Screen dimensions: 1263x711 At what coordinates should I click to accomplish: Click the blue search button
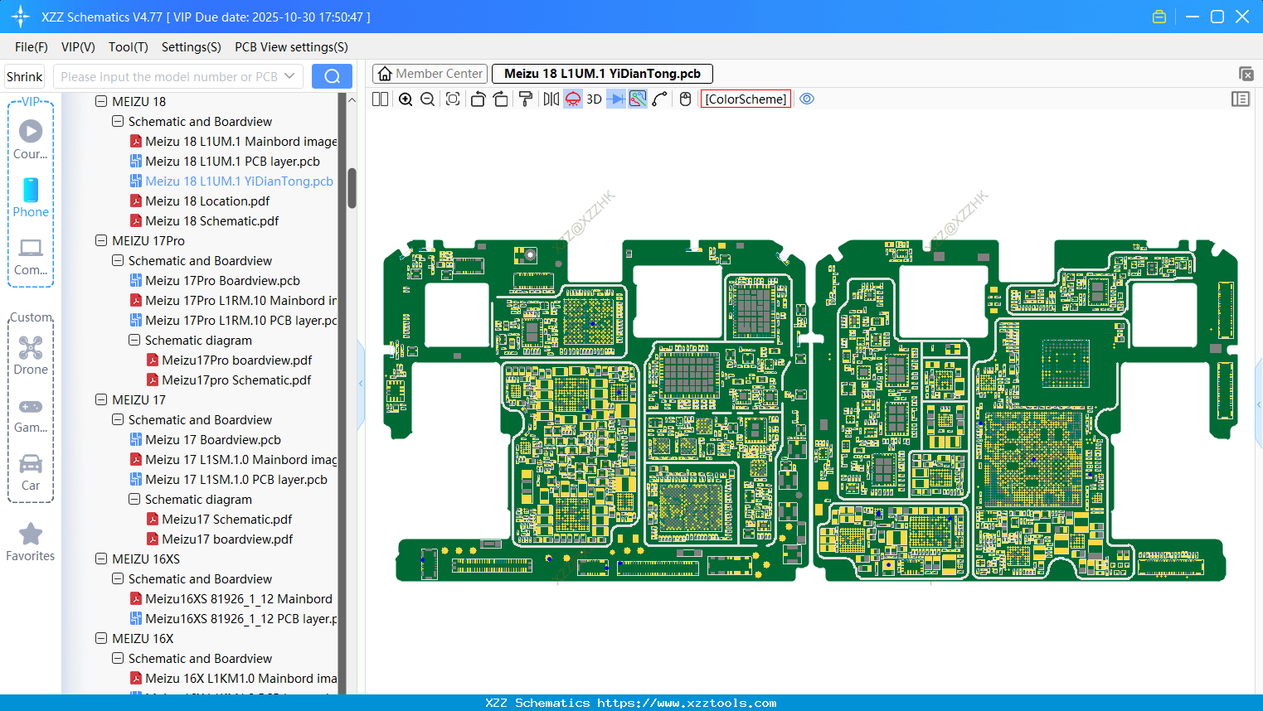tap(332, 76)
